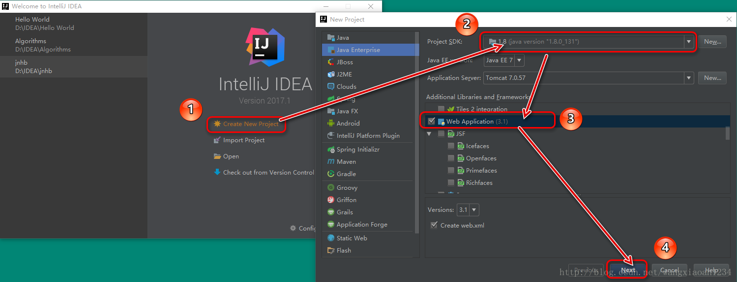Choose the Griffon project type
737x282 pixels.
point(370,200)
